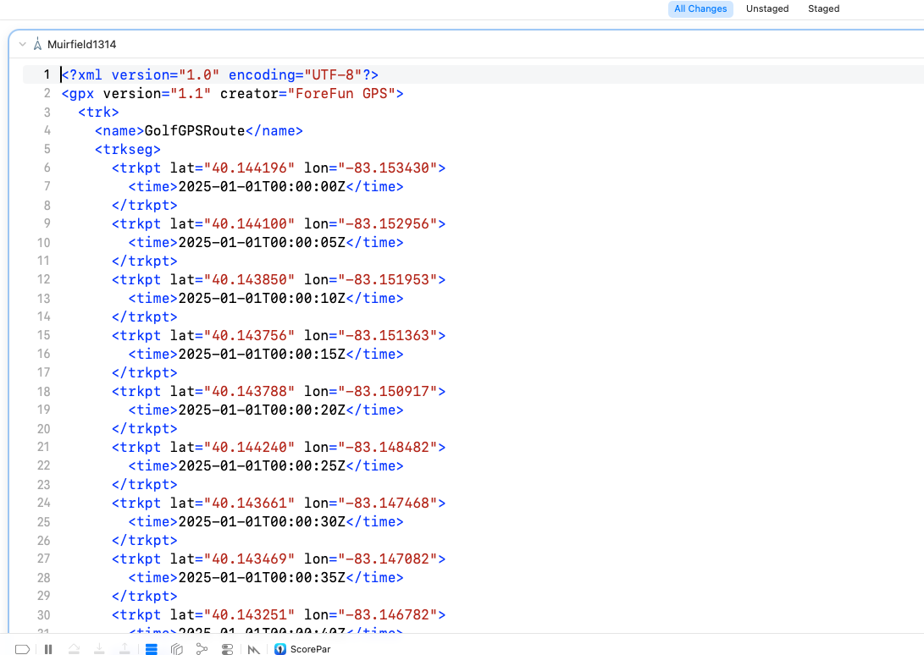Click the Muirfield1314 location file icon
The image size is (924, 655).
(x=37, y=44)
